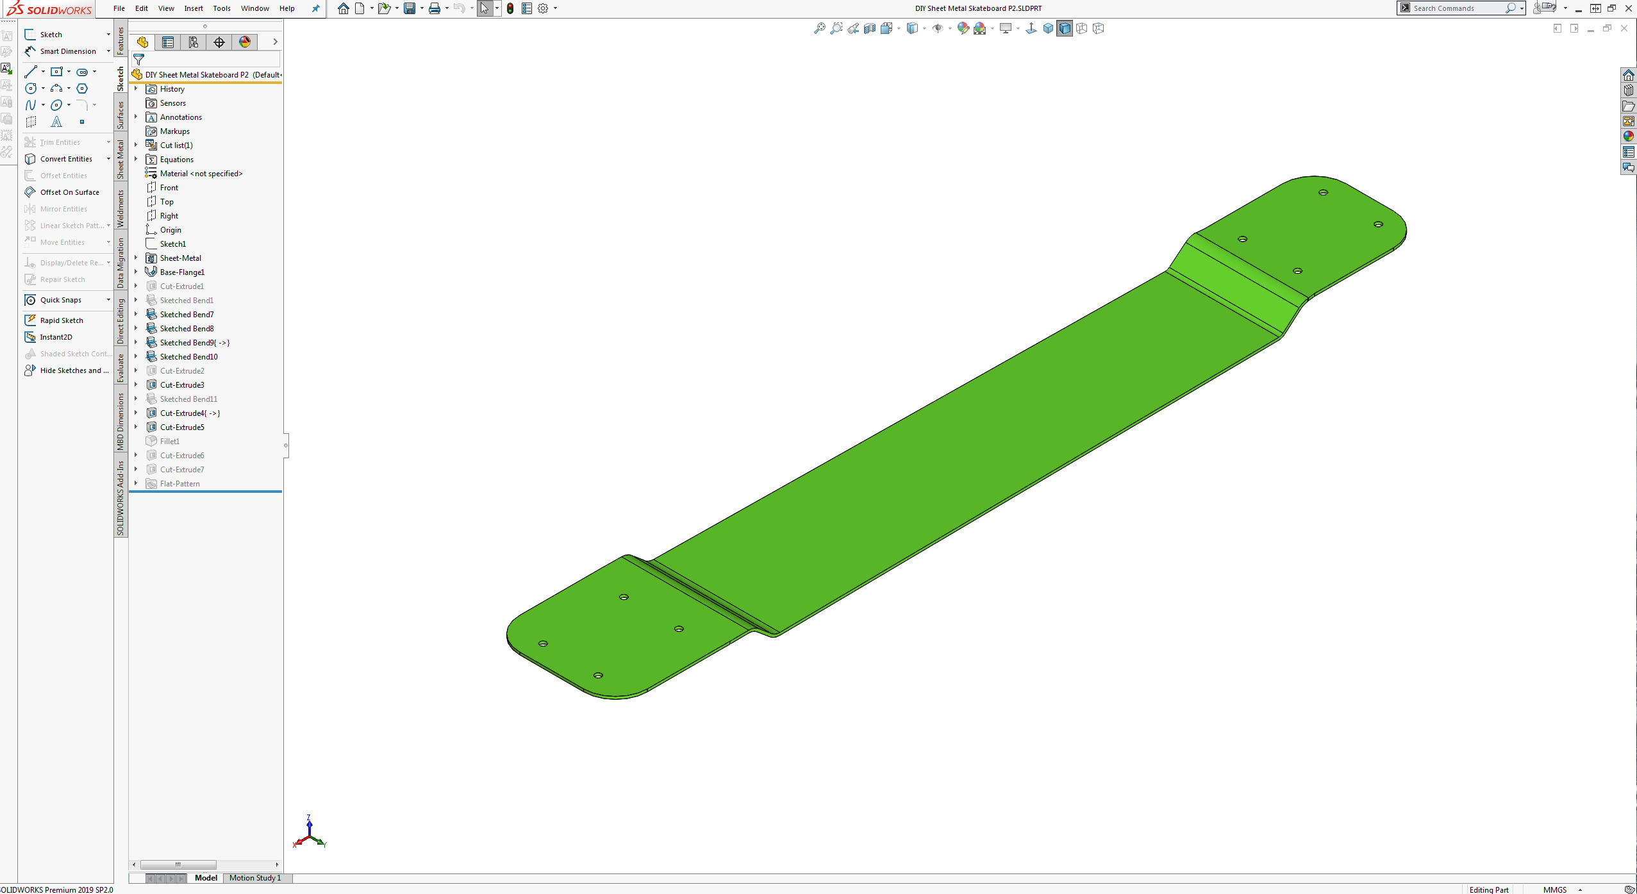Toggle Shaded display without edges
The image size is (1637, 894).
1048,28
